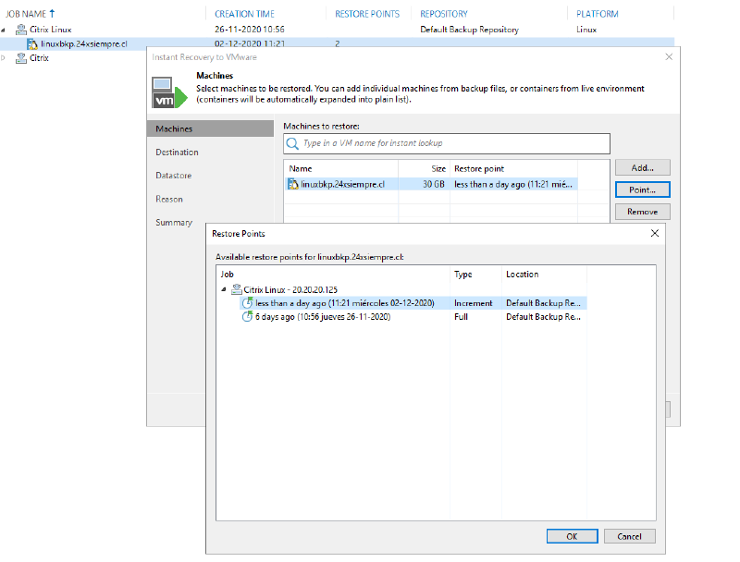This screenshot has width=740, height=562.
Task: Collapse the Citrix Linux job in backup list
Action: click(4, 30)
